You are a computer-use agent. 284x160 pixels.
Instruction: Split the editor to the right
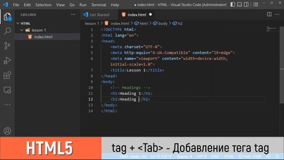click(x=269, y=14)
